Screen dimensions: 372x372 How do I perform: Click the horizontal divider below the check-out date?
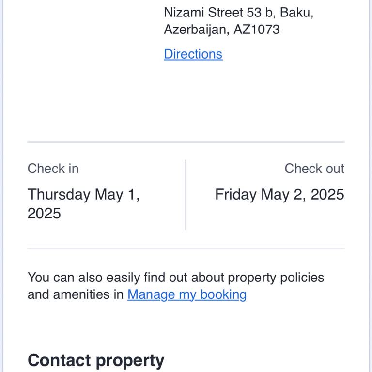(186, 248)
